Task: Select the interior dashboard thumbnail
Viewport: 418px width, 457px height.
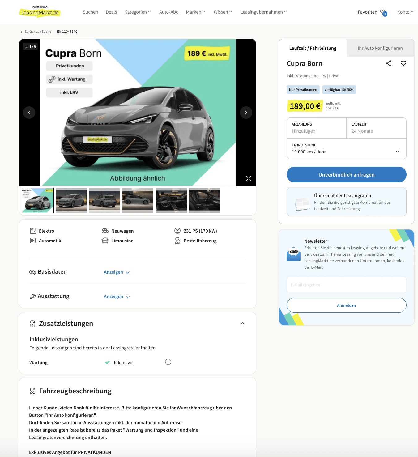Action: click(171, 200)
